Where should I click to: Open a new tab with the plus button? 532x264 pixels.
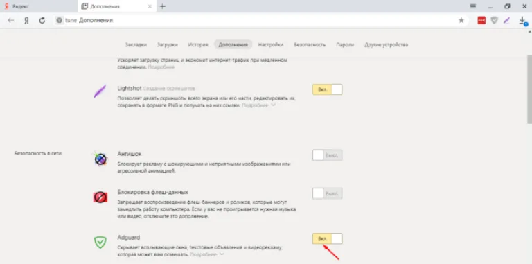(163, 6)
